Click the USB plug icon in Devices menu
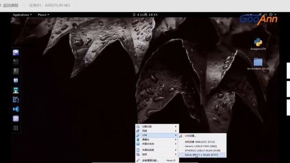The height and width of the screenshot is (163, 290). (138, 135)
